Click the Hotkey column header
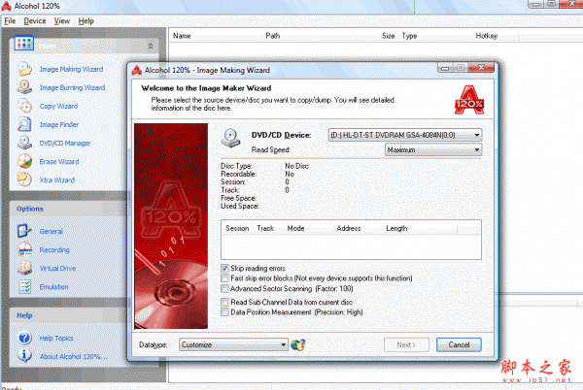The height and width of the screenshot is (390, 583). click(x=496, y=36)
